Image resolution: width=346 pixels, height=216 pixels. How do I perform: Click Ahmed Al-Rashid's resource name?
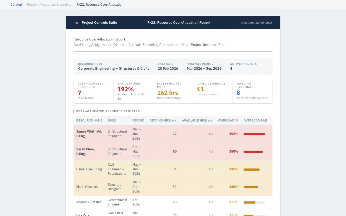point(89,202)
